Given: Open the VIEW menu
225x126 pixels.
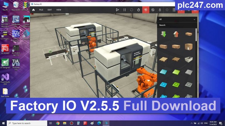Looking at the screenshot, I should pyautogui.click(x=59, y=10).
